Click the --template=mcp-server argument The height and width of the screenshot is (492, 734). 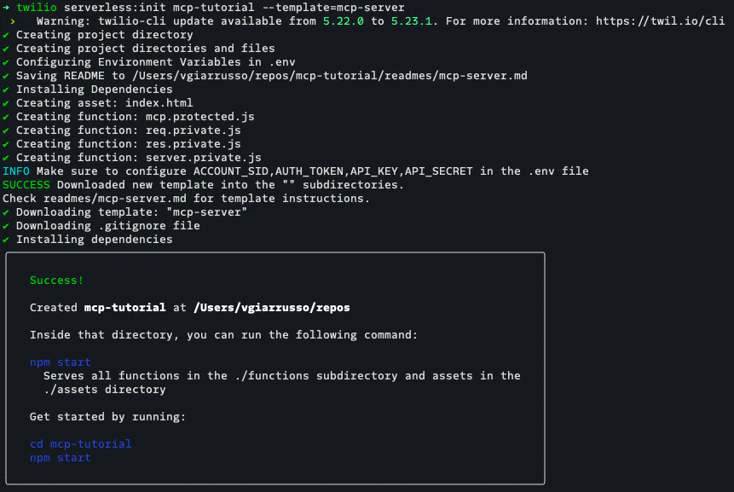click(333, 8)
